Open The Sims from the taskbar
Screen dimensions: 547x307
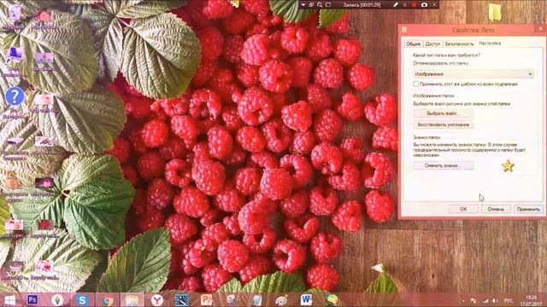(57, 300)
